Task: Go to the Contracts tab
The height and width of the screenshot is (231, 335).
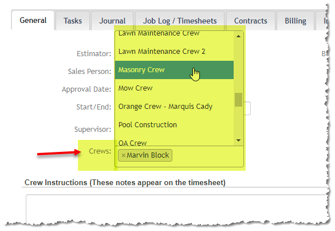Action: pyautogui.click(x=251, y=21)
